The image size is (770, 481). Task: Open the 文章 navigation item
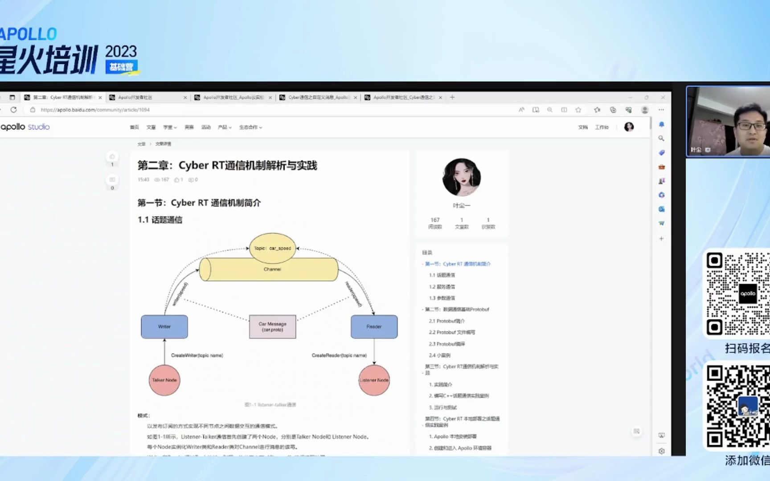pos(151,127)
